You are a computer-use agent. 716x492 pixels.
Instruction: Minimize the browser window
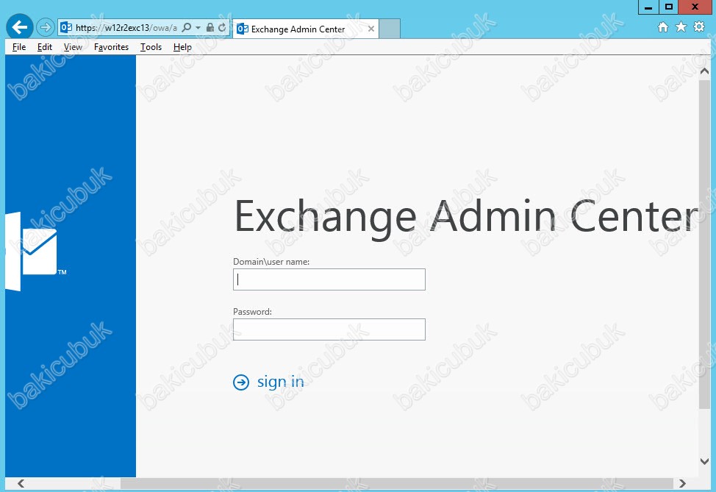(x=648, y=7)
